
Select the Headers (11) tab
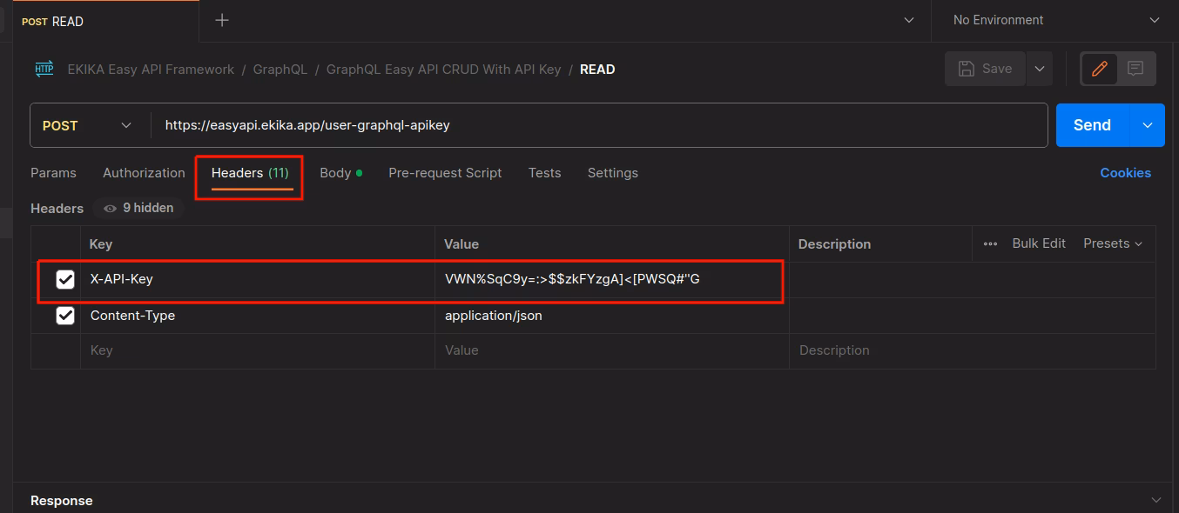pyautogui.click(x=250, y=172)
